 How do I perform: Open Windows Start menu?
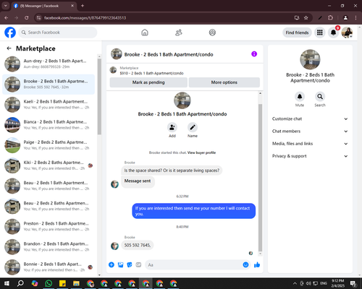(7, 283)
